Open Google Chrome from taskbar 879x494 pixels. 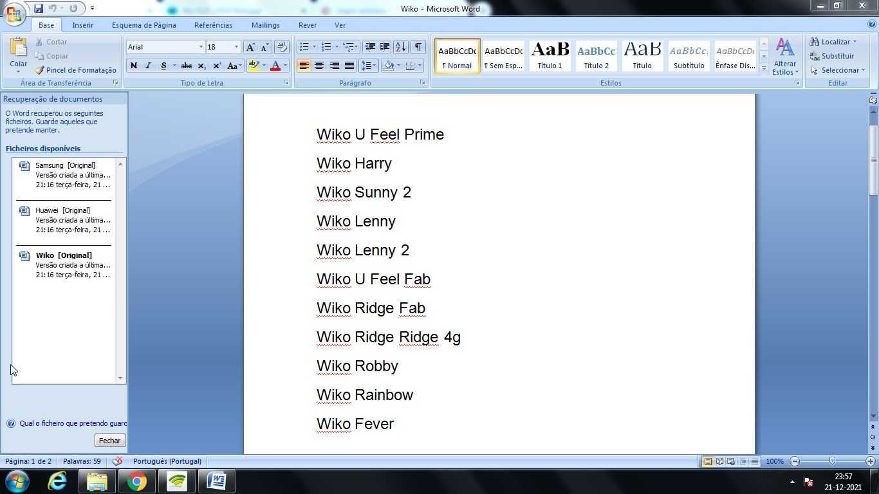(x=136, y=481)
